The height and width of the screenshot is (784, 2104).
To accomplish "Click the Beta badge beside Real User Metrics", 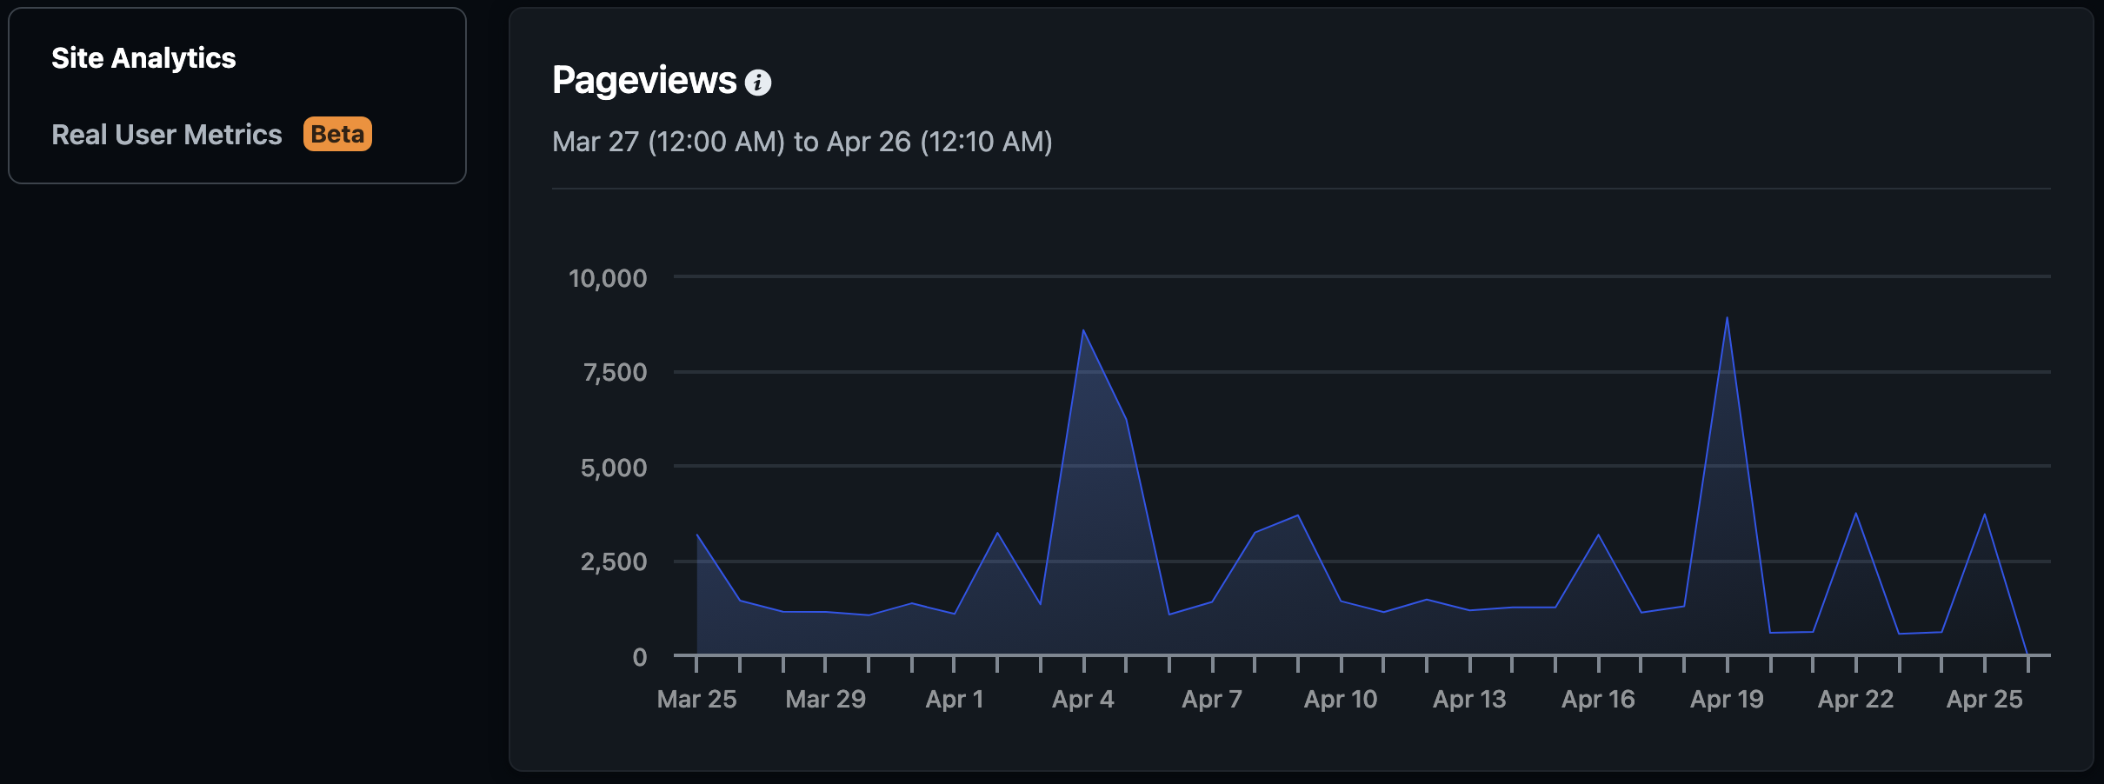I will pyautogui.click(x=337, y=135).
